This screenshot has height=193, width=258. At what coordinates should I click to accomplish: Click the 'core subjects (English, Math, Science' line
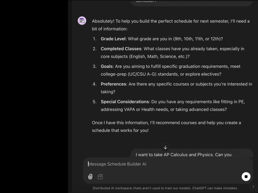(145, 56)
